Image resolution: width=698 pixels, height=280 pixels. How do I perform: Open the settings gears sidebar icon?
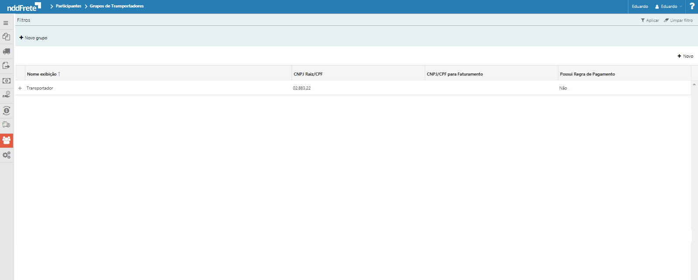coord(6,155)
